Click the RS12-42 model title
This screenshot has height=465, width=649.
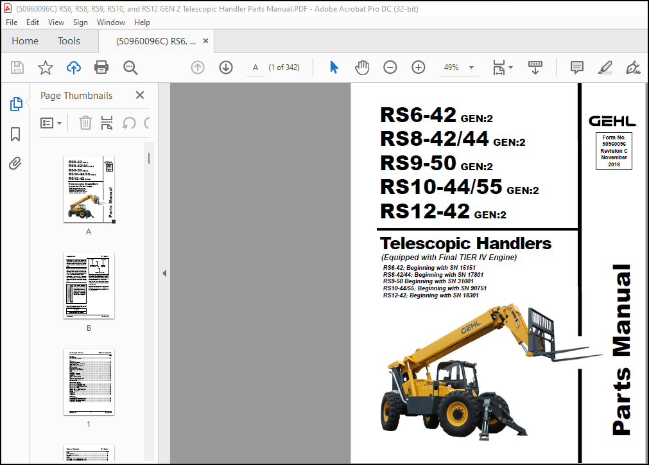pyautogui.click(x=444, y=211)
